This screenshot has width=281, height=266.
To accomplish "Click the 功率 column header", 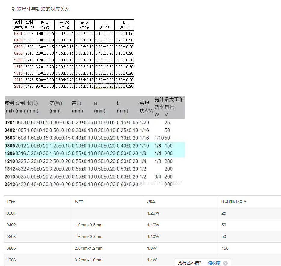I will coord(151,201).
